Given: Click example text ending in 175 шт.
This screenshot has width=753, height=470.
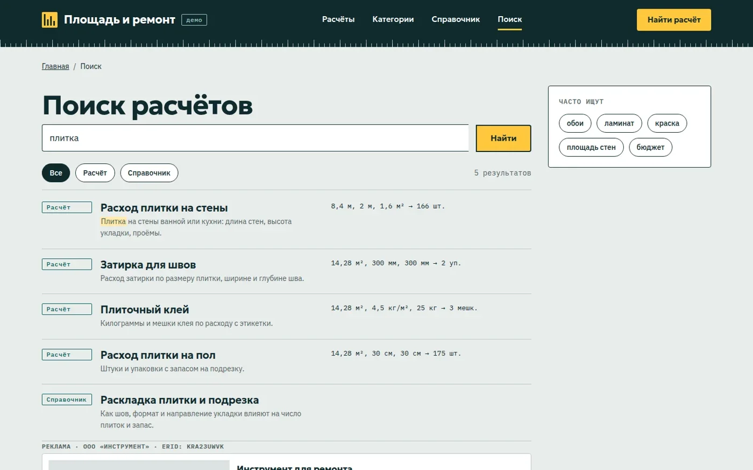Looking at the screenshot, I should point(396,353).
